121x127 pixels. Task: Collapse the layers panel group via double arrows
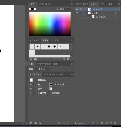119,1
